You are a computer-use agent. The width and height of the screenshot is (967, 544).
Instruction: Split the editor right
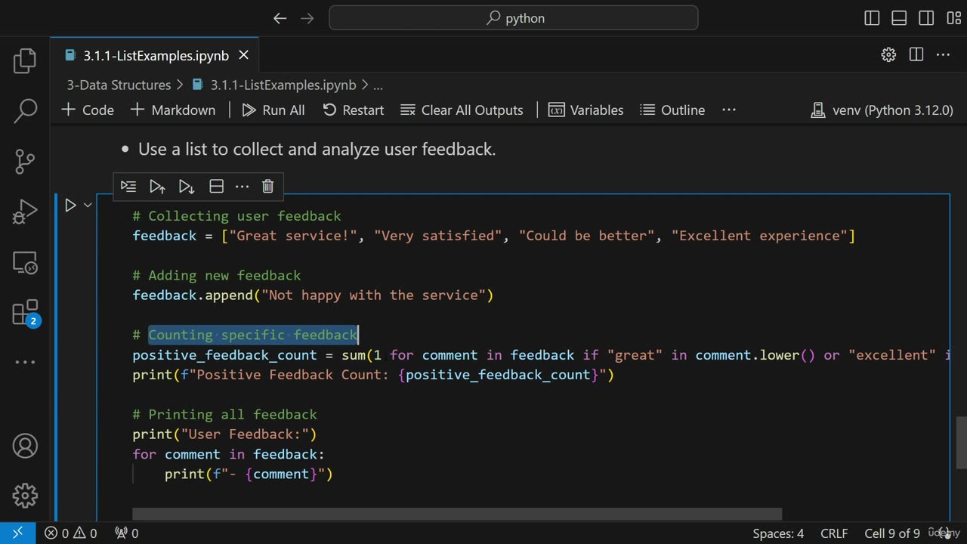click(x=916, y=54)
